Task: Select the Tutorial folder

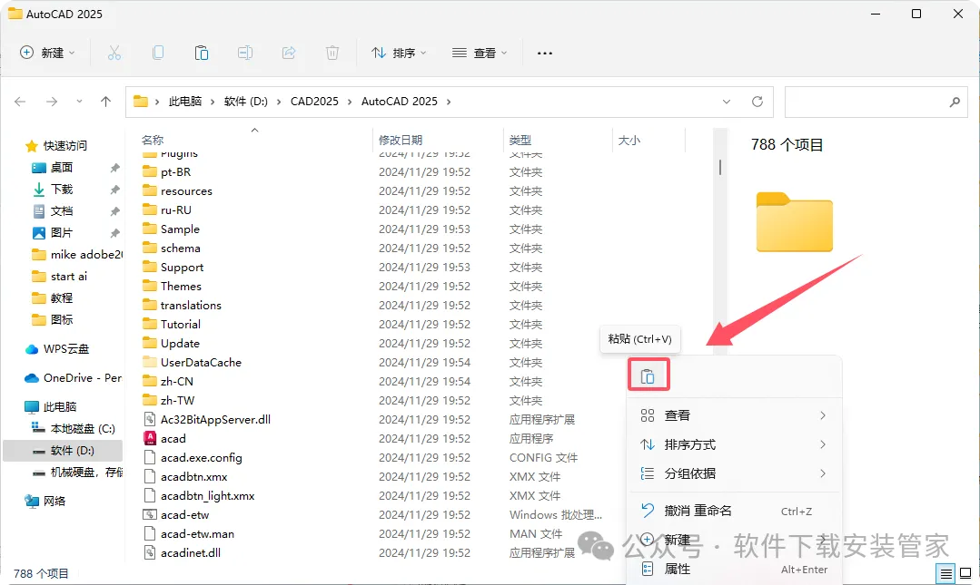Action: (x=181, y=324)
